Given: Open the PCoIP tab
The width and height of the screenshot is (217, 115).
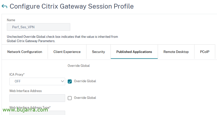Looking at the screenshot, I should click(x=205, y=52).
